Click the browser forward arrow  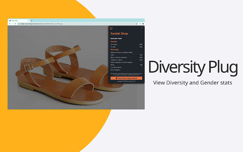(12, 24)
